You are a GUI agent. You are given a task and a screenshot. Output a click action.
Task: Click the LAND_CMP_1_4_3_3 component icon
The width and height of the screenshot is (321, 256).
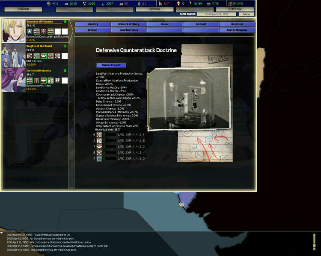click(99, 147)
